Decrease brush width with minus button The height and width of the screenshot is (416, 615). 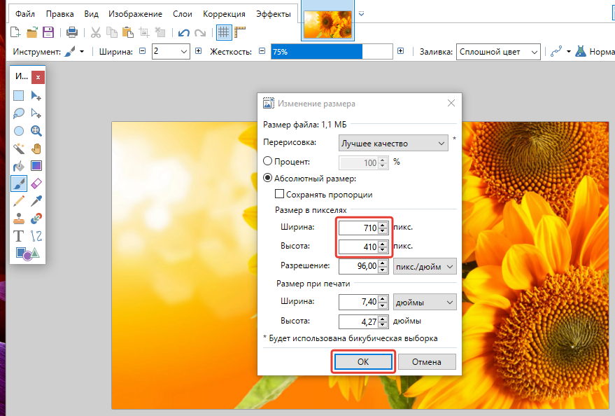click(142, 51)
